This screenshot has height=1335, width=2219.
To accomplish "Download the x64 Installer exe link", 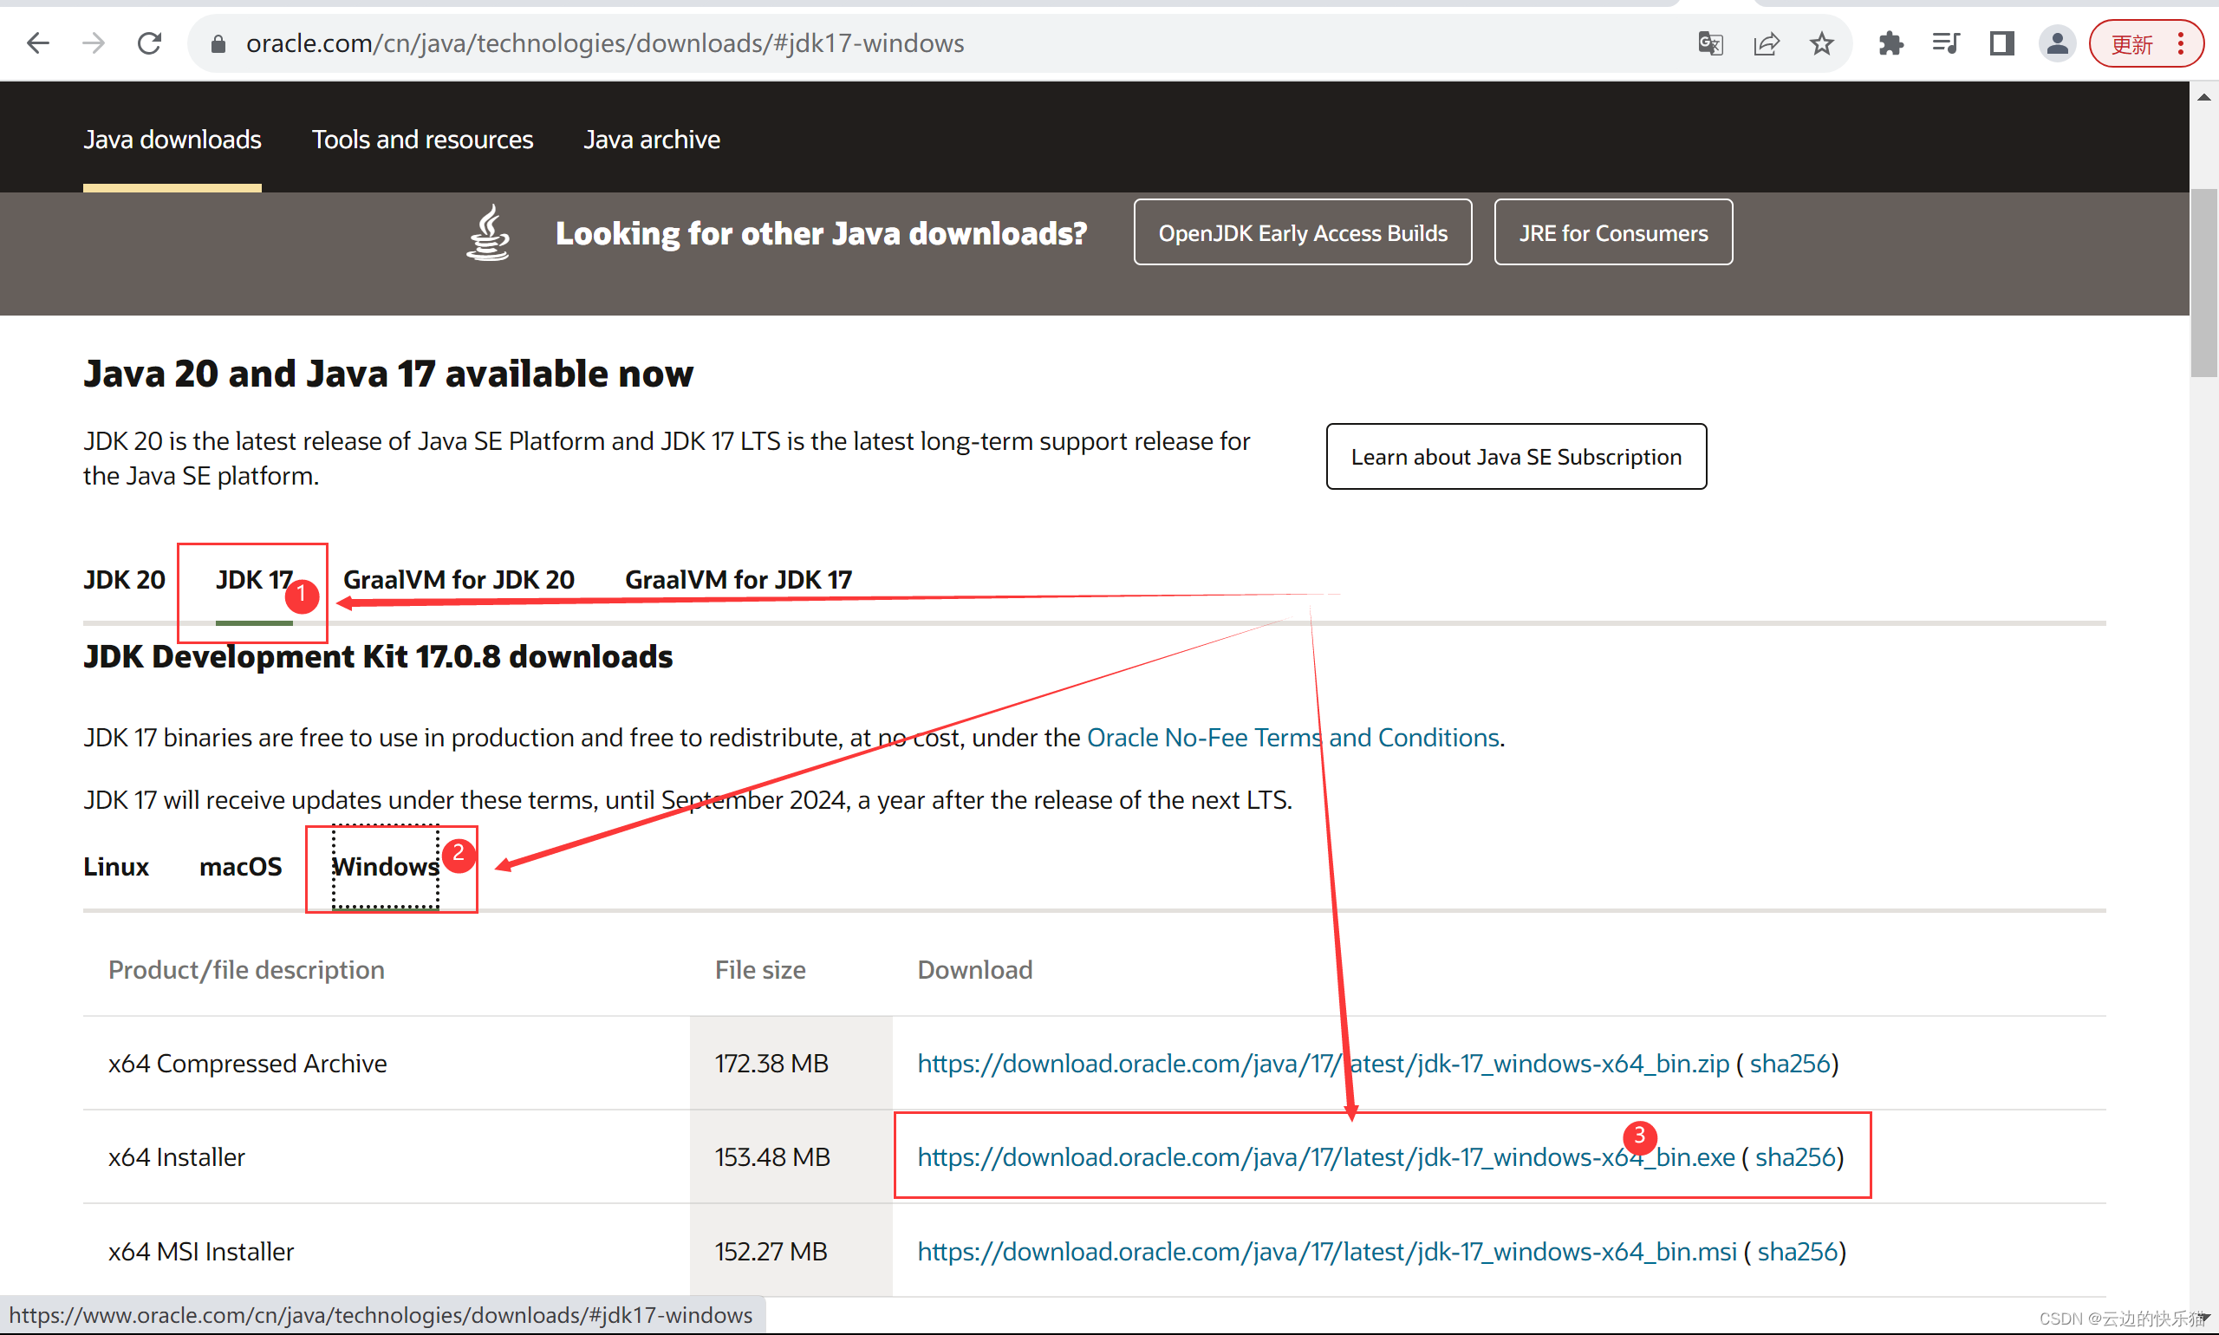I will click(1325, 1157).
